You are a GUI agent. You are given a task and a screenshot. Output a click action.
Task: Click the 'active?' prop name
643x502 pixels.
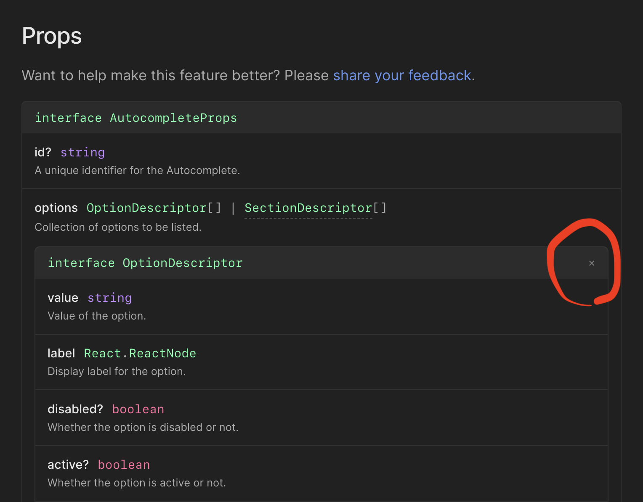[x=68, y=465]
